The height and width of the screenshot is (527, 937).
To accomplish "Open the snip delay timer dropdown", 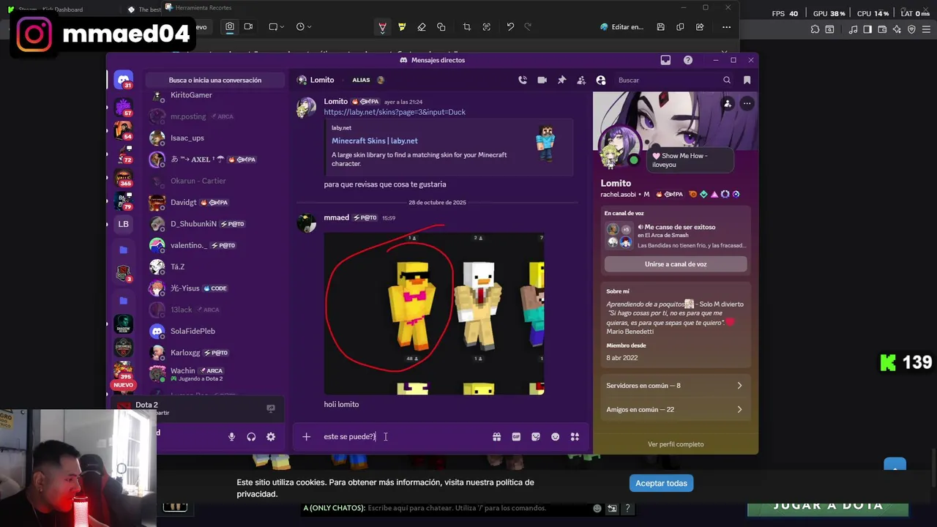I will click(304, 27).
